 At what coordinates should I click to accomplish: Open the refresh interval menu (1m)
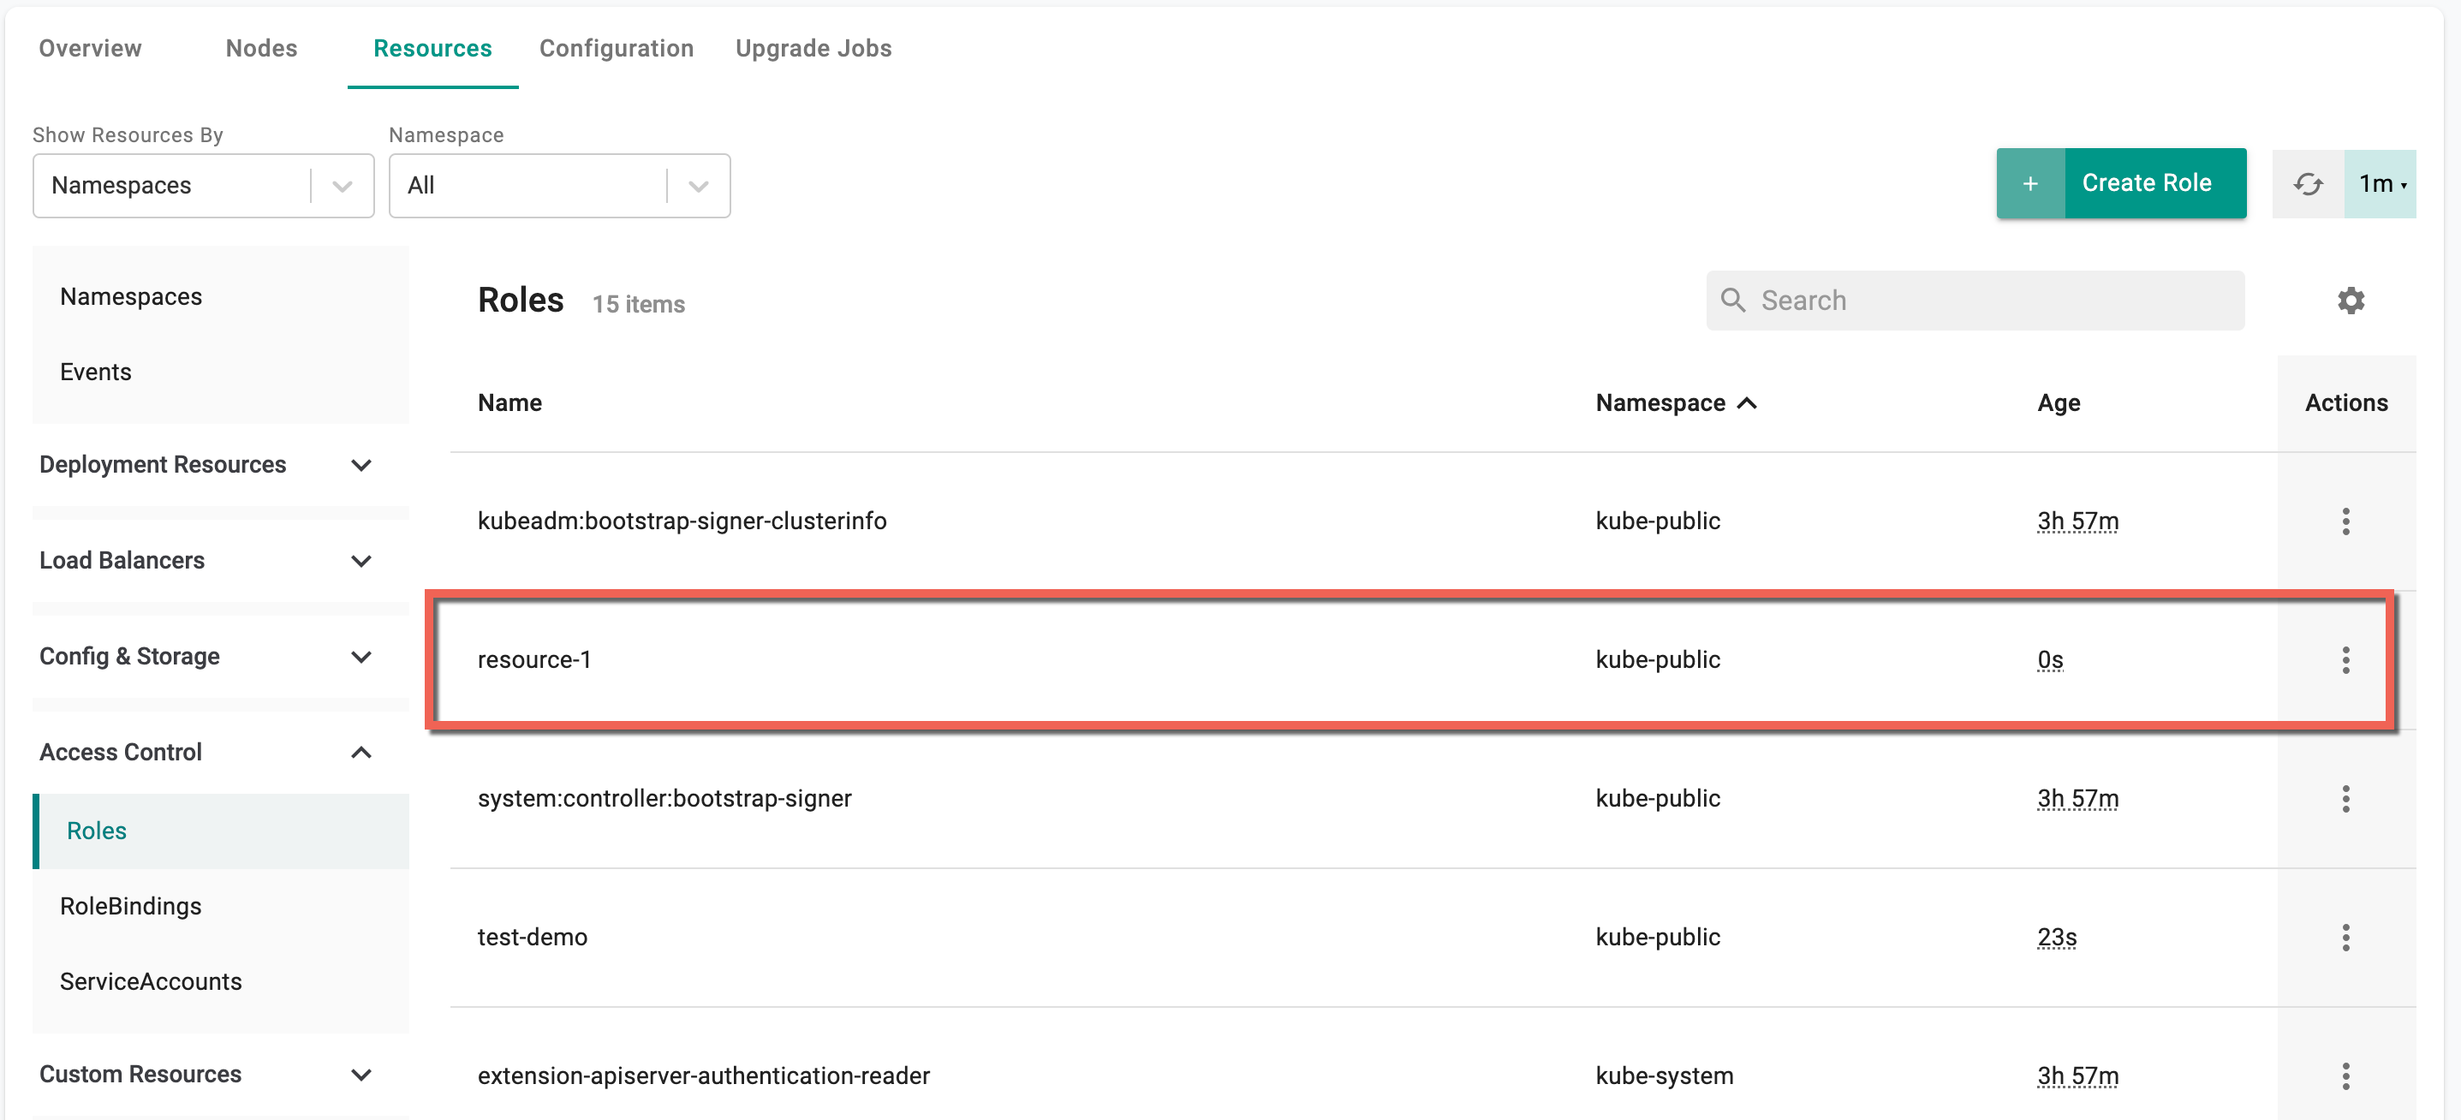click(x=2381, y=185)
